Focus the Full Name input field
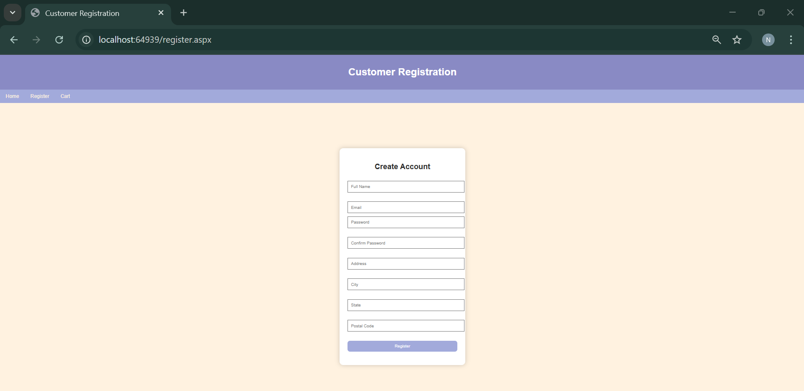 click(405, 187)
